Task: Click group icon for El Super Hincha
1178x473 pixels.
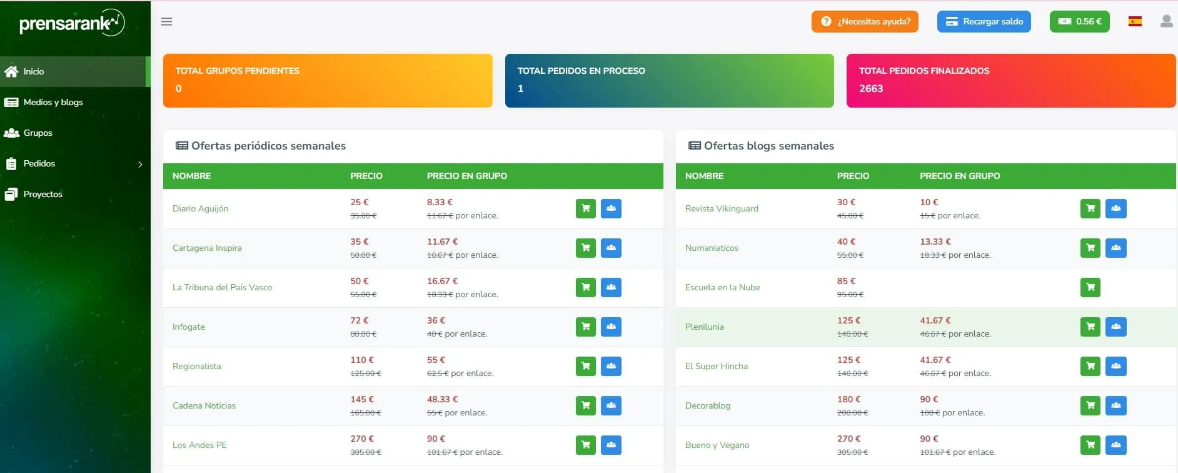Action: 1116,366
